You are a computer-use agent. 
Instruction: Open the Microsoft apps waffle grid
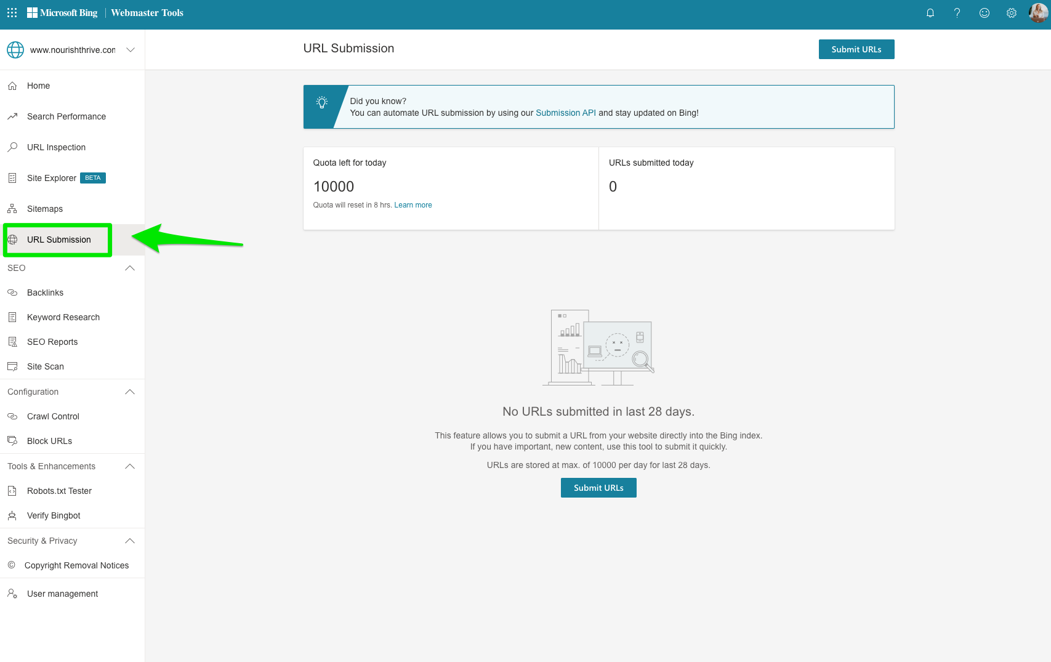pos(11,12)
